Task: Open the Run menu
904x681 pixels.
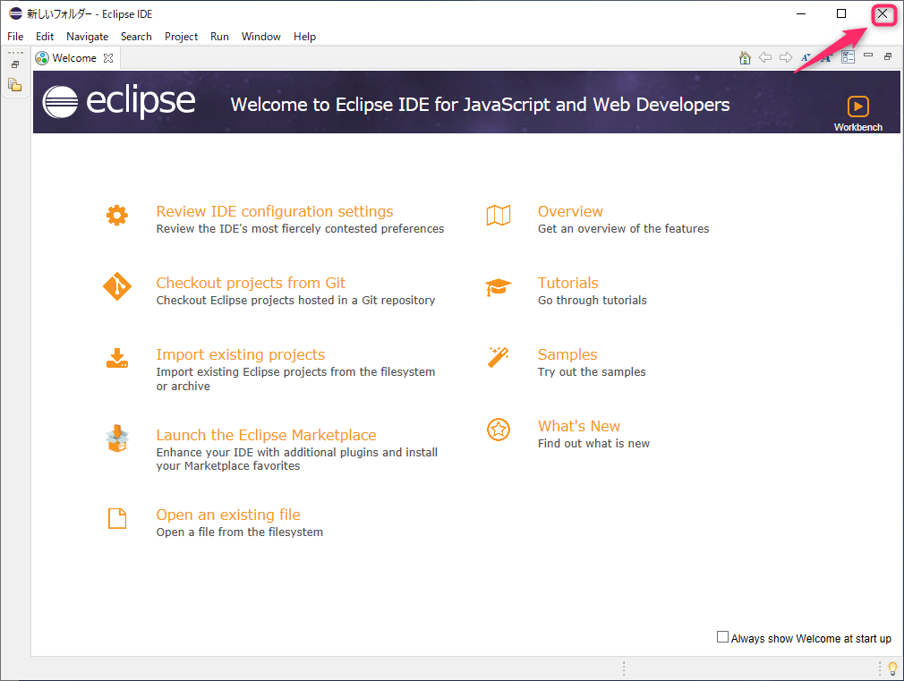Action: tap(219, 37)
